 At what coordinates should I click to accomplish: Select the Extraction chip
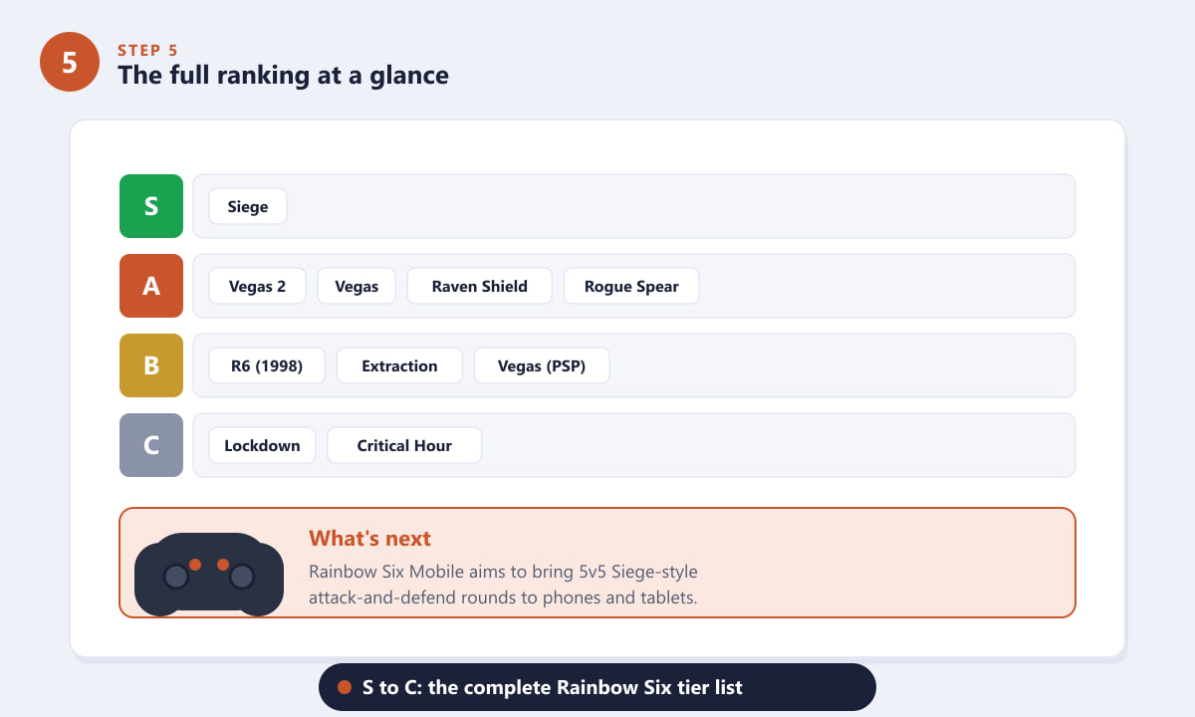coord(399,365)
